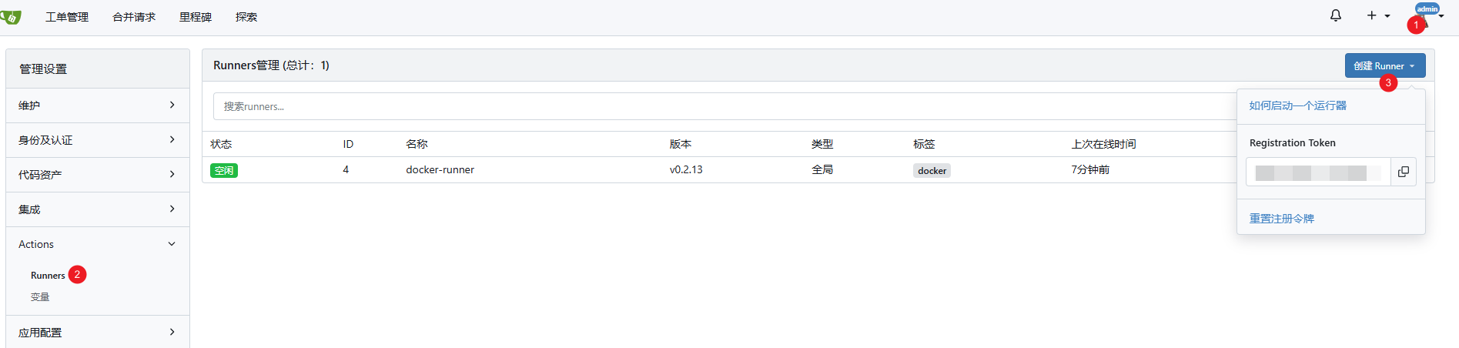
Task: Open the 工单管理 menu item
Action: click(67, 17)
